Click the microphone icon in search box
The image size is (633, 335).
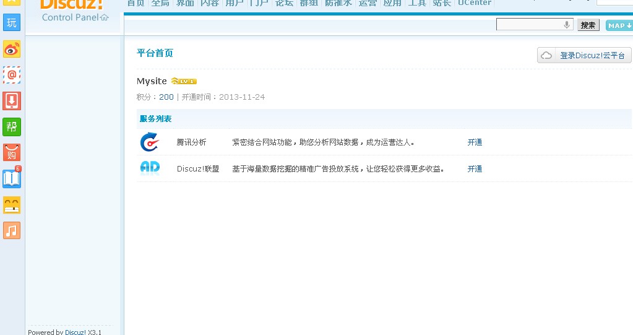coord(567,25)
